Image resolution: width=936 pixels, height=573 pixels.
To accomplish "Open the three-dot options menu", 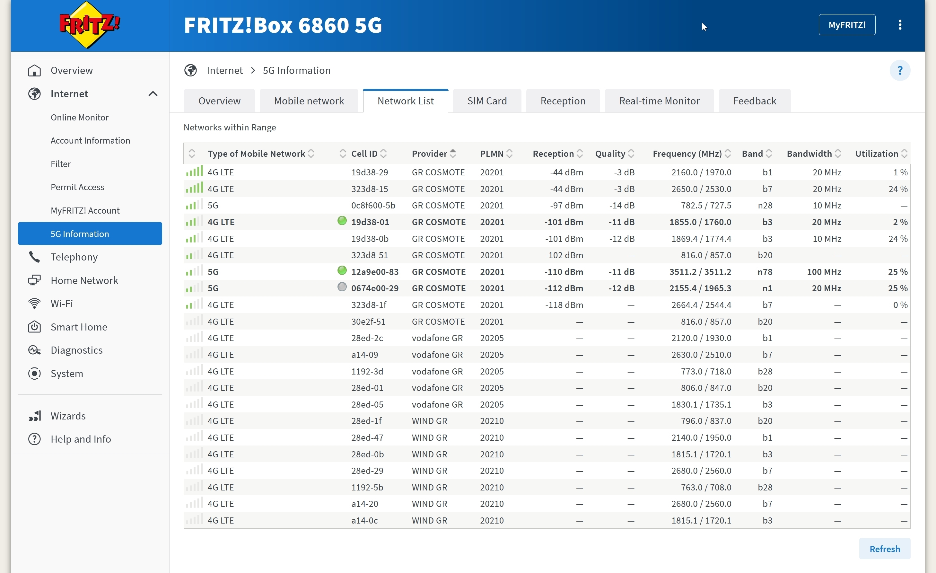I will 900,25.
